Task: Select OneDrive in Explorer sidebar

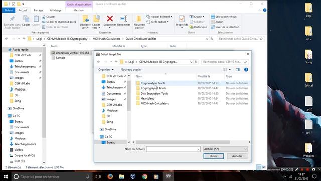Action: click(18, 108)
